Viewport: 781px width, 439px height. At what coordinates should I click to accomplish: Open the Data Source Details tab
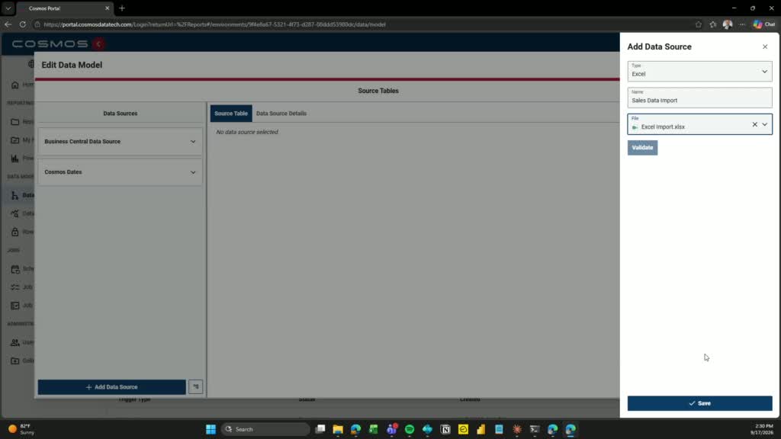pos(281,114)
